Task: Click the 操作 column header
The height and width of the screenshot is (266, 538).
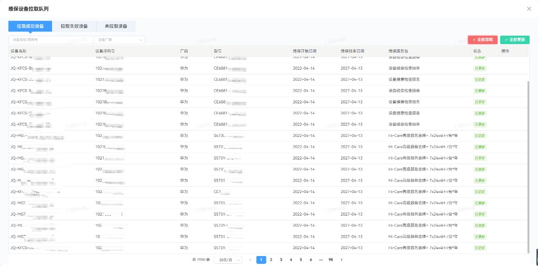Action: 505,51
